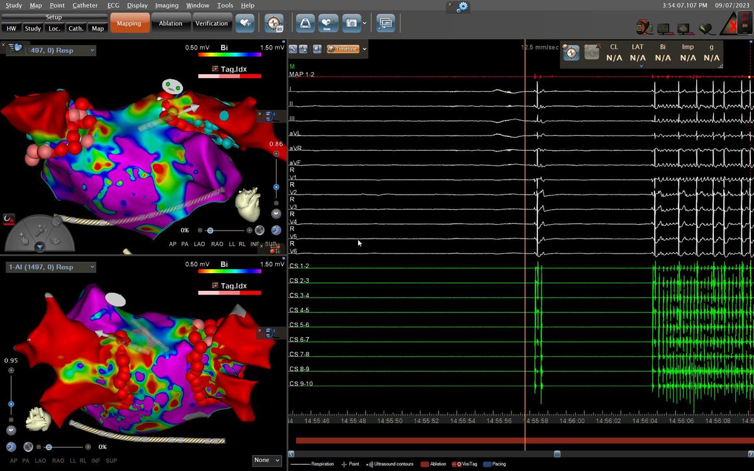
Task: Click the Map setup button
Action: point(97,28)
